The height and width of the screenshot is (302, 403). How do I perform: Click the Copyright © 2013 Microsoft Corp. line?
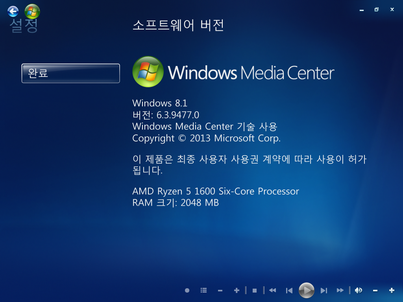pyautogui.click(x=206, y=138)
